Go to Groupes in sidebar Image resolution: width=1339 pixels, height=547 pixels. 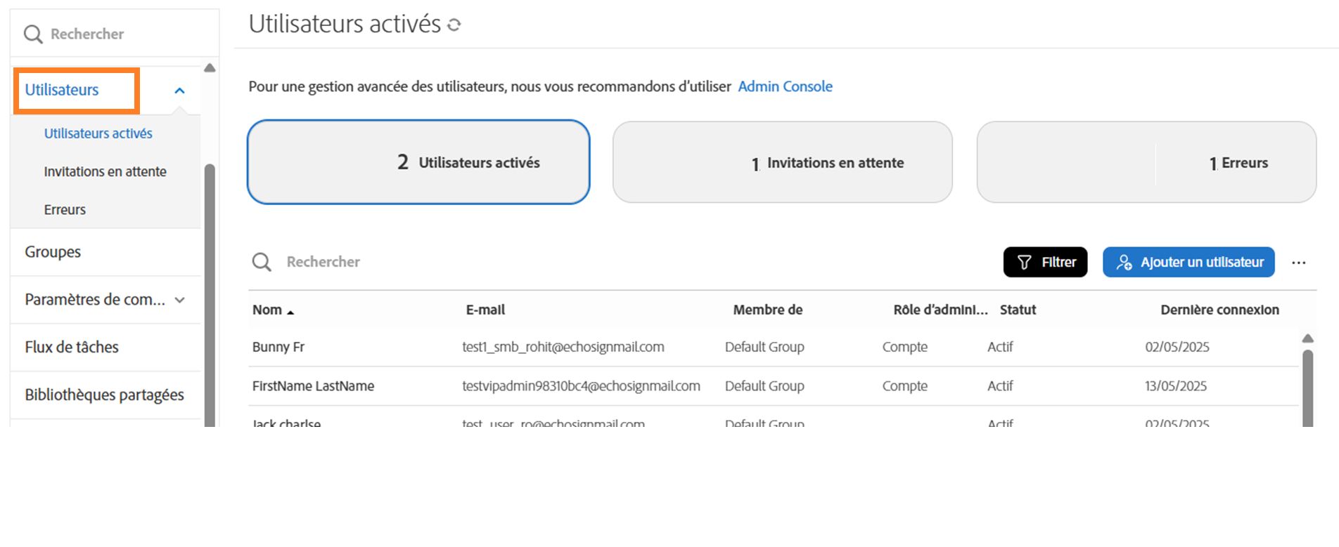[x=53, y=251]
